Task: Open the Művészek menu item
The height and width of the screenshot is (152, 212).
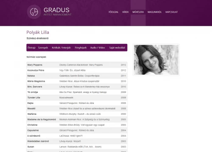Action: coord(138,12)
